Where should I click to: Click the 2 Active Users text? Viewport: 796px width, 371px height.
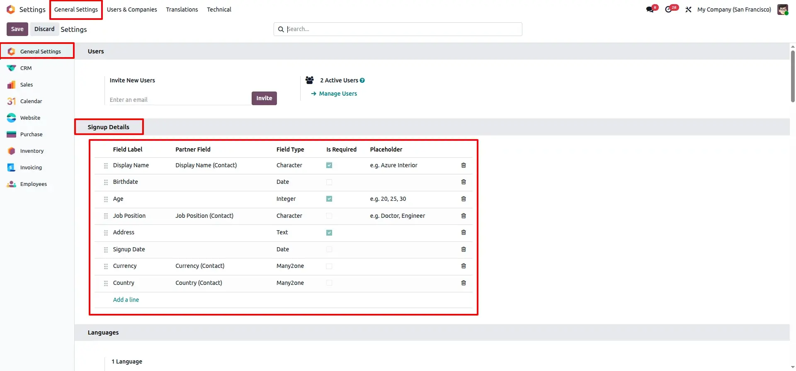(x=339, y=80)
